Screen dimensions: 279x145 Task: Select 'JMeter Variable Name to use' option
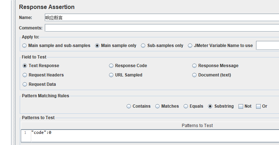click(190, 46)
